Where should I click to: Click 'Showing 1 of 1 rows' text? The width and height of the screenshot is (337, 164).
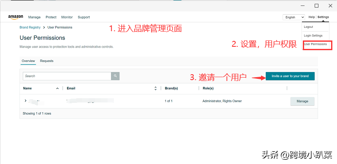[x=37, y=113]
